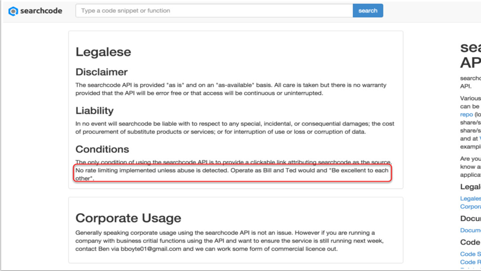
Task: Open the 'Docume' documentation sidebar link
Action: point(470,230)
